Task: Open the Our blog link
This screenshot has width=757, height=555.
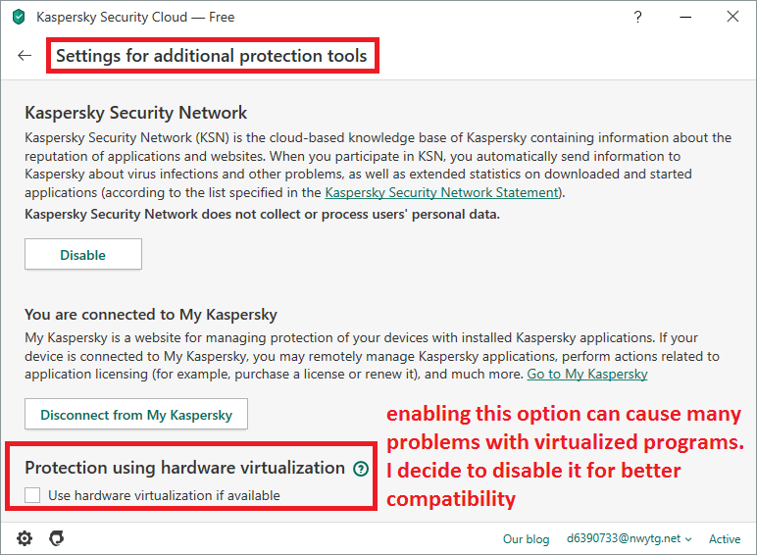Action: coord(526,539)
